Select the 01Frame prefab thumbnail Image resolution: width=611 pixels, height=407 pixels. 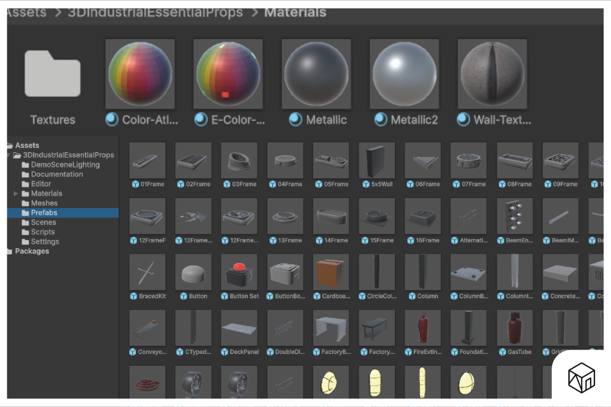[x=148, y=160]
